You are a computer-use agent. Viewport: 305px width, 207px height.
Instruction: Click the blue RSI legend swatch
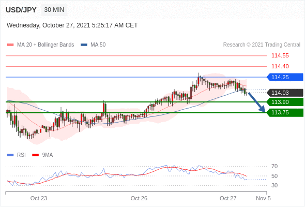click(10, 155)
